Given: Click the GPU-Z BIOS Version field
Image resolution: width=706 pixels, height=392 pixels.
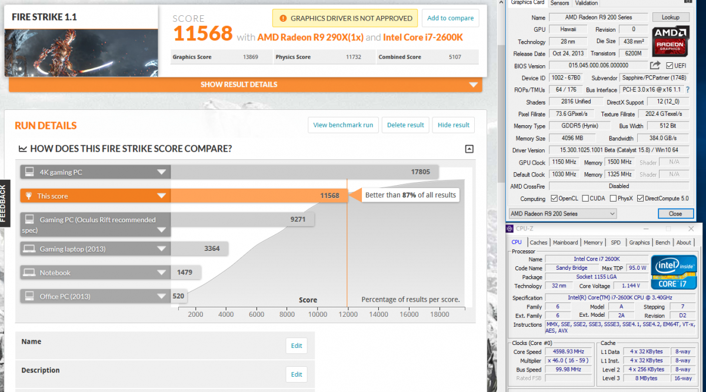Looking at the screenshot, I should (597, 66).
